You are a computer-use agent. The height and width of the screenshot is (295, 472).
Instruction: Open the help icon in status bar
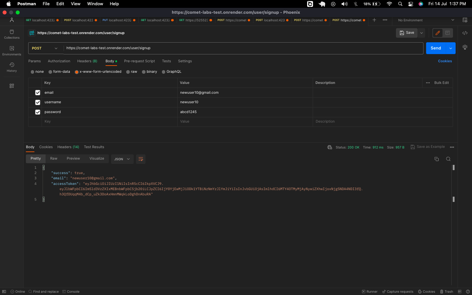tap(468, 291)
